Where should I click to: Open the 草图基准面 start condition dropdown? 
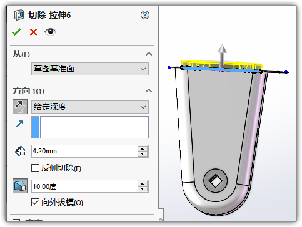pos(90,69)
